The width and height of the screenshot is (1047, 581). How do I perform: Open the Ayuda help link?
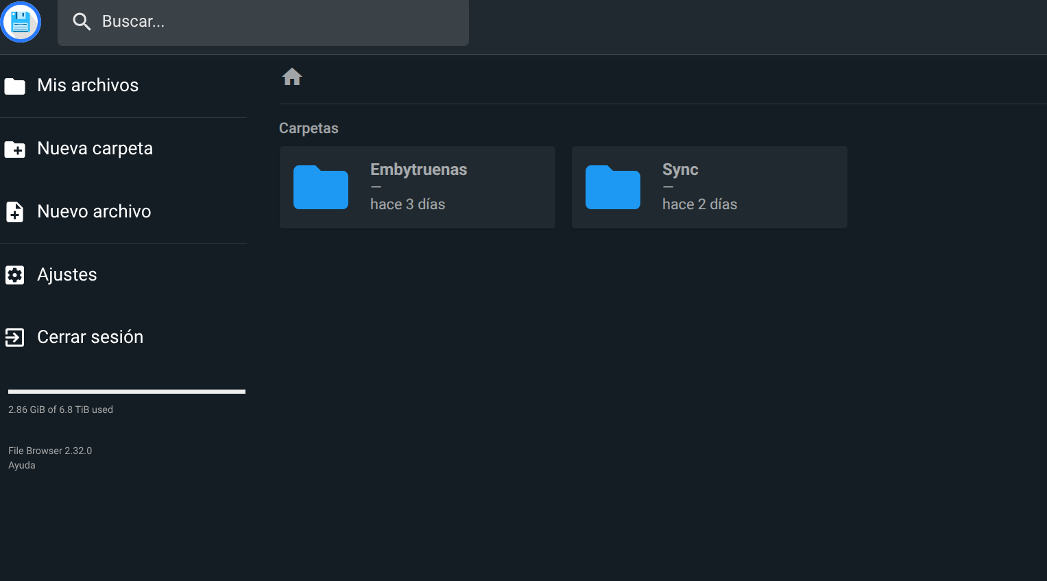[x=22, y=465]
